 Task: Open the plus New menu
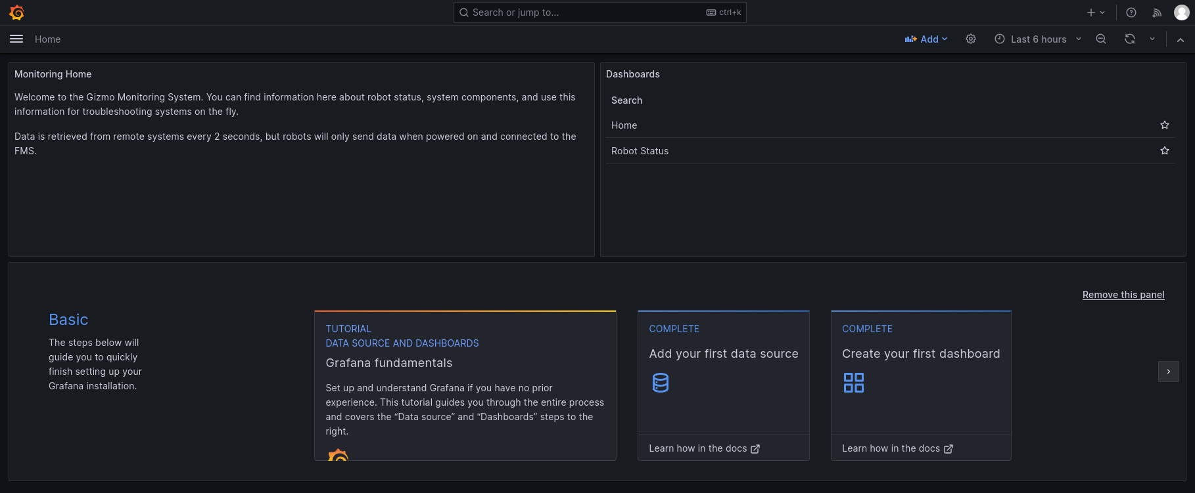click(1096, 12)
